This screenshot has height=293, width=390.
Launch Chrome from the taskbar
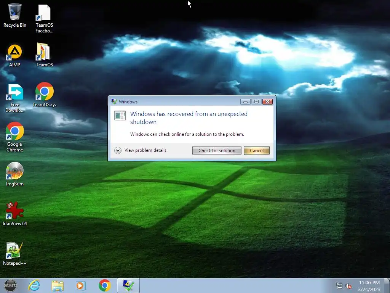(x=105, y=285)
